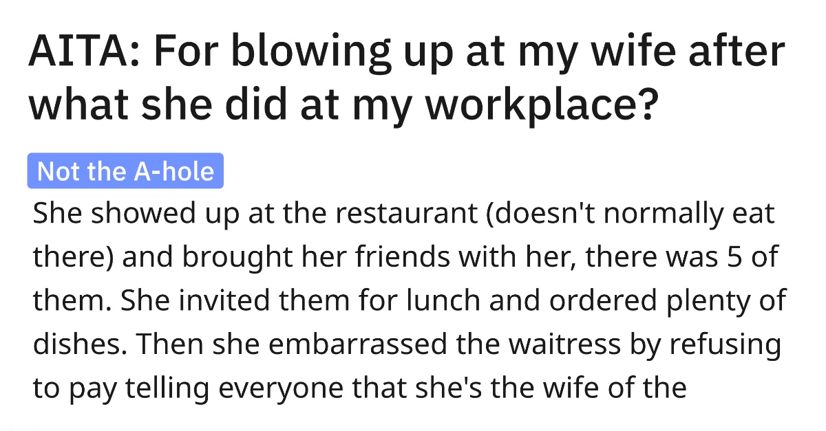Click the 'Not the A-hole' flair tag

[x=126, y=170]
